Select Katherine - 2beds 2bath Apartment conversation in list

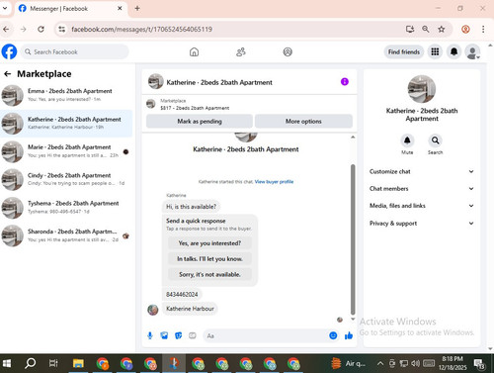click(x=66, y=123)
